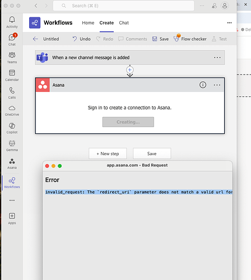Open Chat with unread badge

pyautogui.click(x=12, y=40)
